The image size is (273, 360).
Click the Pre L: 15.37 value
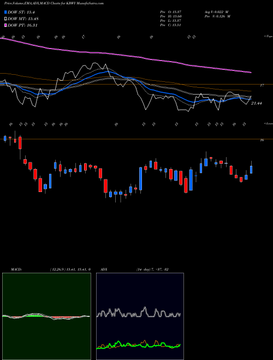click(171, 20)
